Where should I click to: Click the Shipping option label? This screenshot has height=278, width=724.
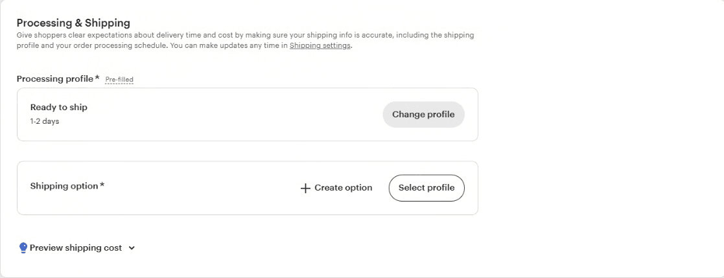click(64, 185)
